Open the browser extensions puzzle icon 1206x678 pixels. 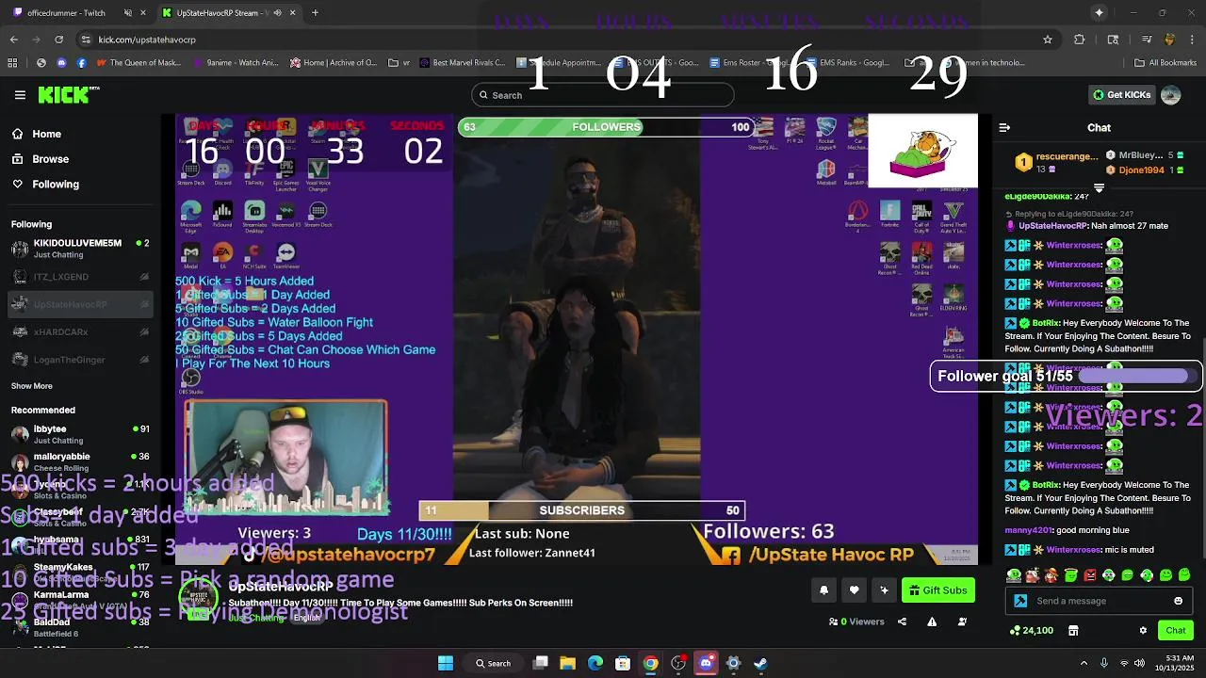pyautogui.click(x=1080, y=40)
